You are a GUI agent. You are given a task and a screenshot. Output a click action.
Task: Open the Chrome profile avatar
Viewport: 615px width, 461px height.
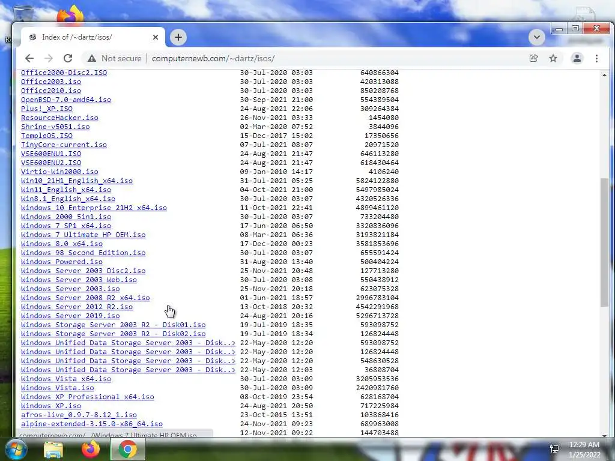[x=577, y=58]
